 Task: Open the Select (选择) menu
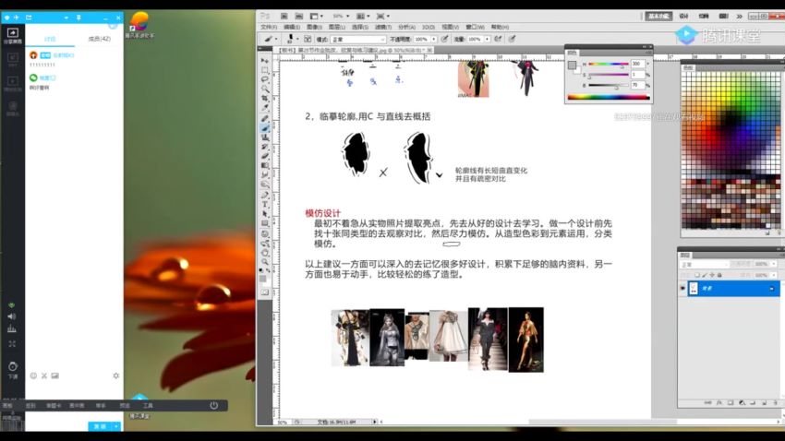(x=360, y=27)
